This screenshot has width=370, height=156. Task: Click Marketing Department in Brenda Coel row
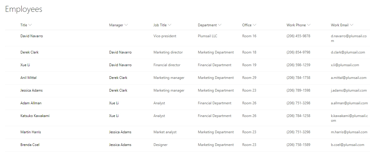[216, 145]
